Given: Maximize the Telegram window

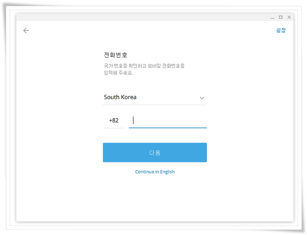Looking at the screenshot, I should coord(281,17).
